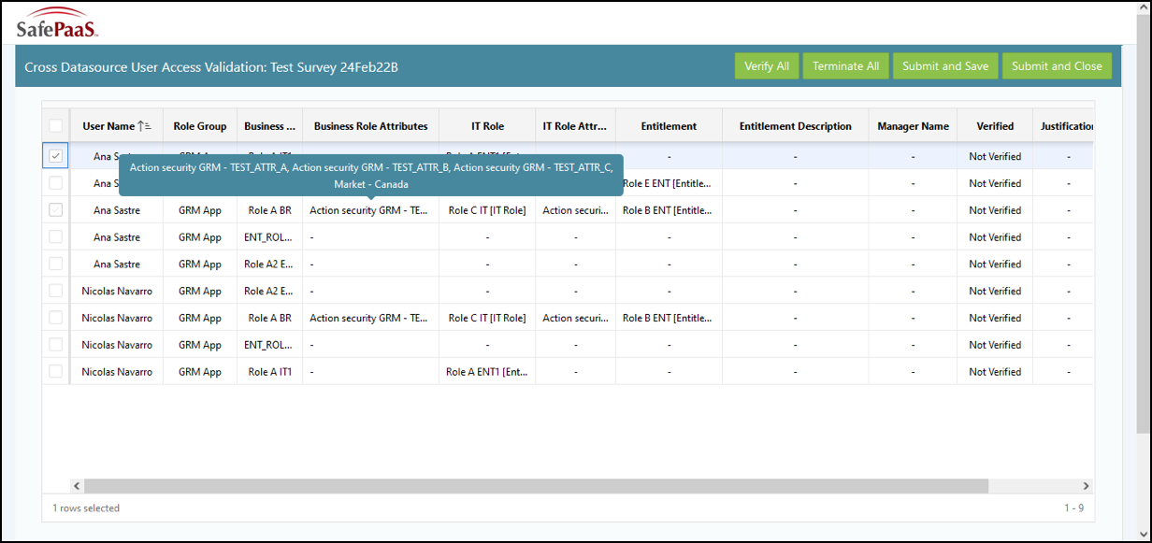Viewport: 1152px width, 543px height.
Task: Click the Role Group column header
Action: coord(200,126)
